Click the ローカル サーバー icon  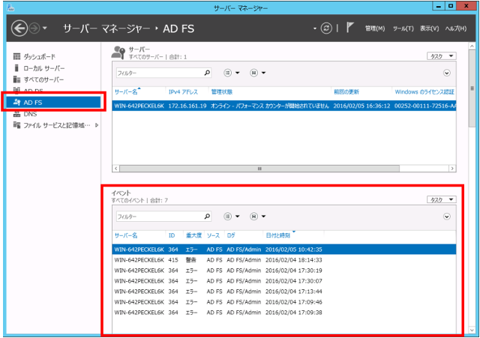16,68
